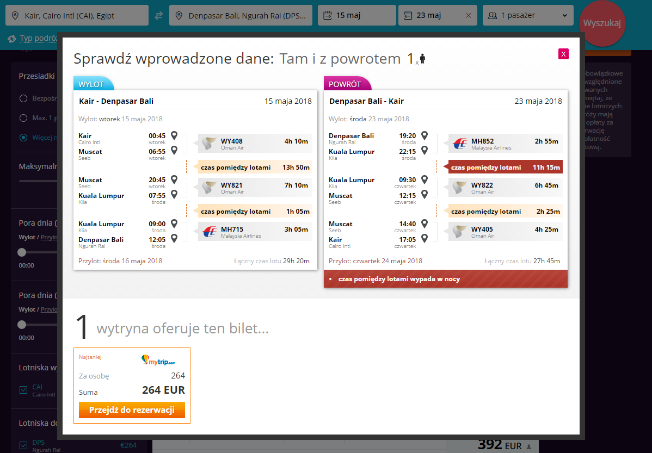Click Malaysia Airlines logo for flight MH852

[460, 144]
